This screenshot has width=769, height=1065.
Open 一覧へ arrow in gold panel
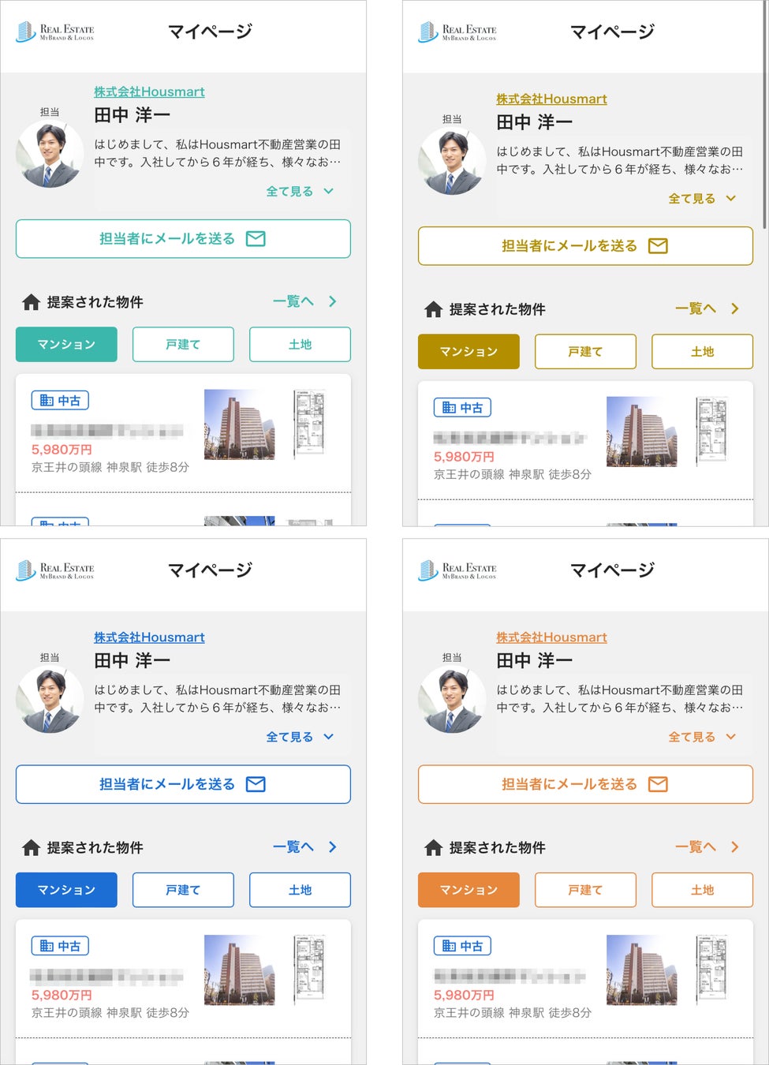click(x=735, y=308)
